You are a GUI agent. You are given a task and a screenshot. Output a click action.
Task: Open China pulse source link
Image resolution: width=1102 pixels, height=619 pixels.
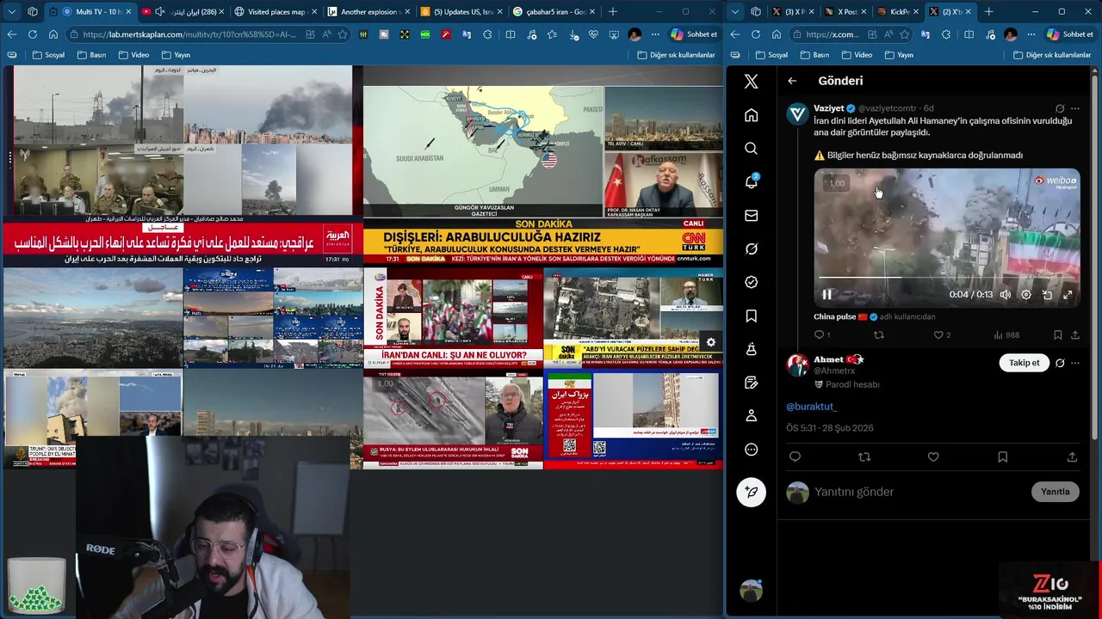(x=835, y=316)
